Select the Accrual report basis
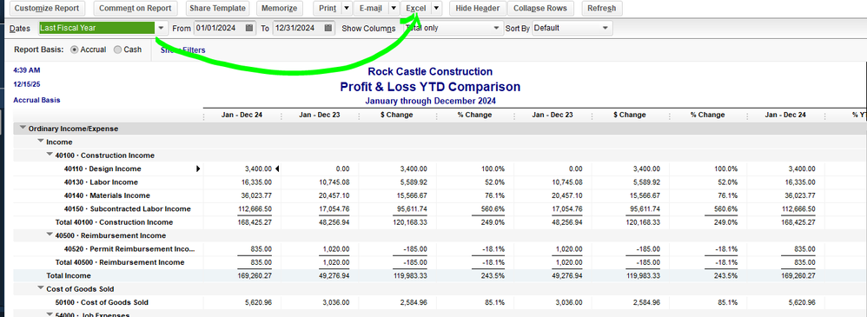This screenshot has height=317, width=867. pos(76,50)
